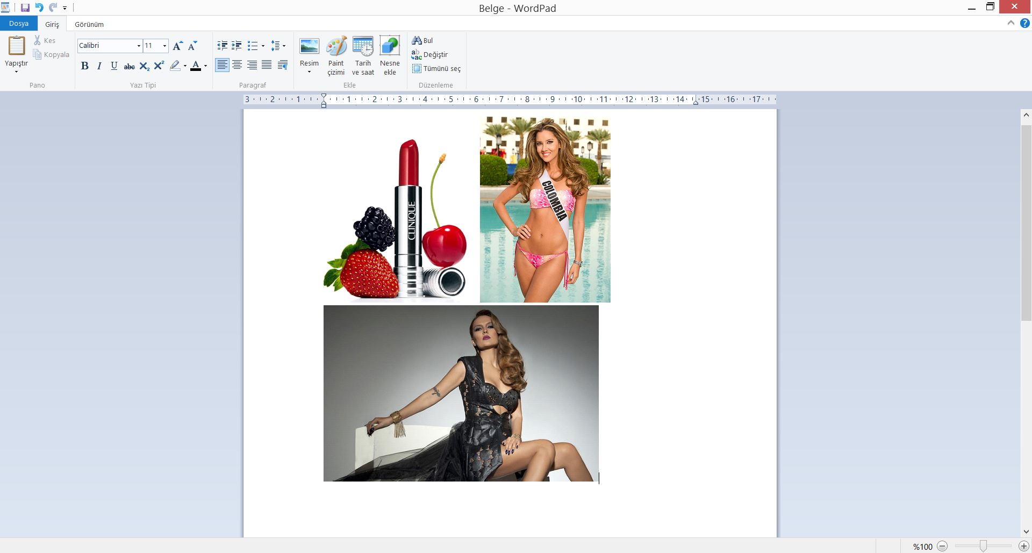Expand the Resim dropdown arrow
Image resolution: width=1032 pixels, height=553 pixels.
click(309, 72)
